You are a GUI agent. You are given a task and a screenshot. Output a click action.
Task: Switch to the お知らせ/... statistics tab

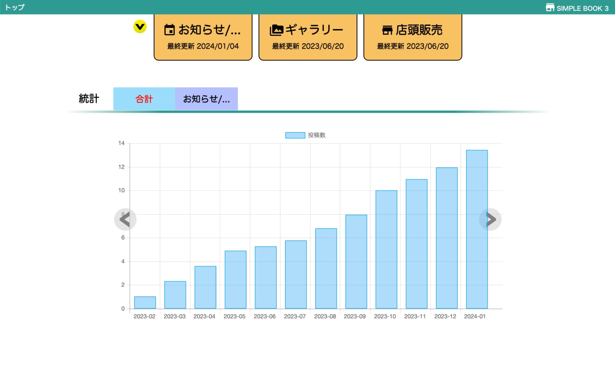pyautogui.click(x=206, y=99)
